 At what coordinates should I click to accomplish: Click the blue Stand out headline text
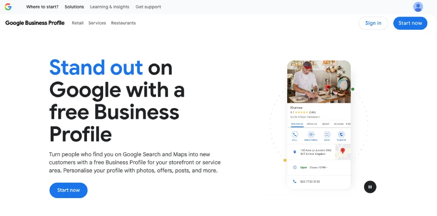click(96, 67)
